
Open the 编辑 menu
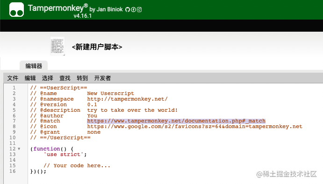click(30, 78)
